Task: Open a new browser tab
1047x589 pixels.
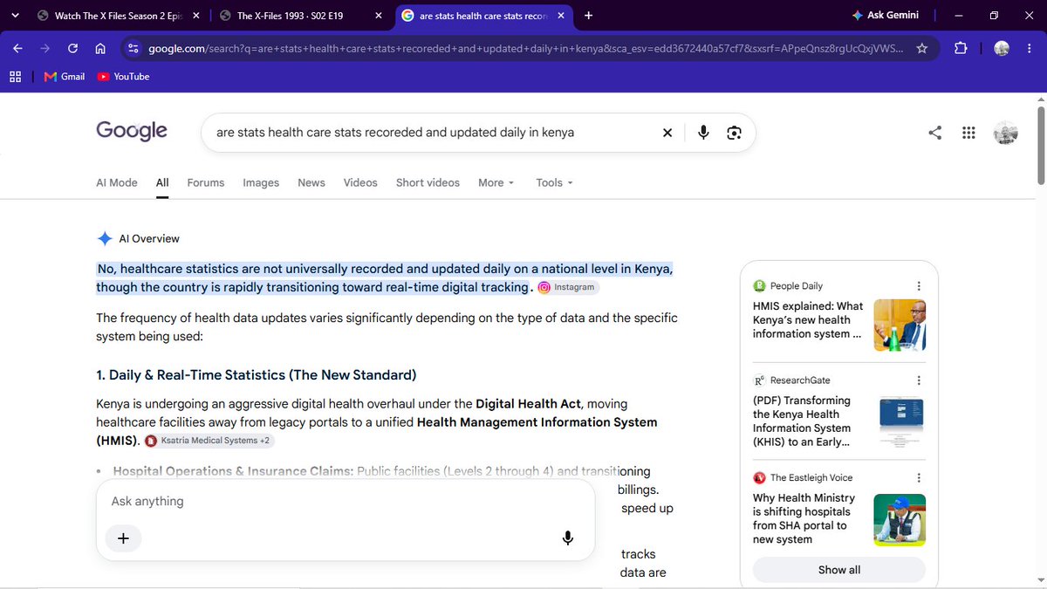Action: pyautogui.click(x=588, y=16)
